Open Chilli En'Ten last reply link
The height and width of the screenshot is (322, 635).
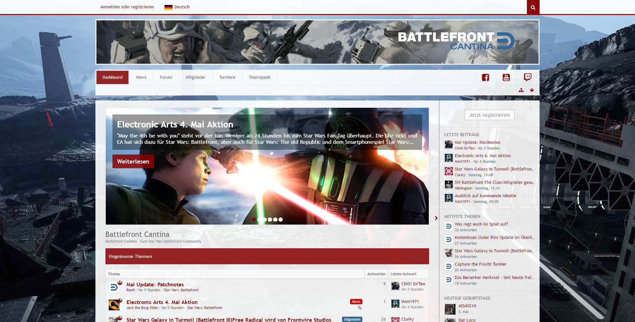(x=413, y=284)
